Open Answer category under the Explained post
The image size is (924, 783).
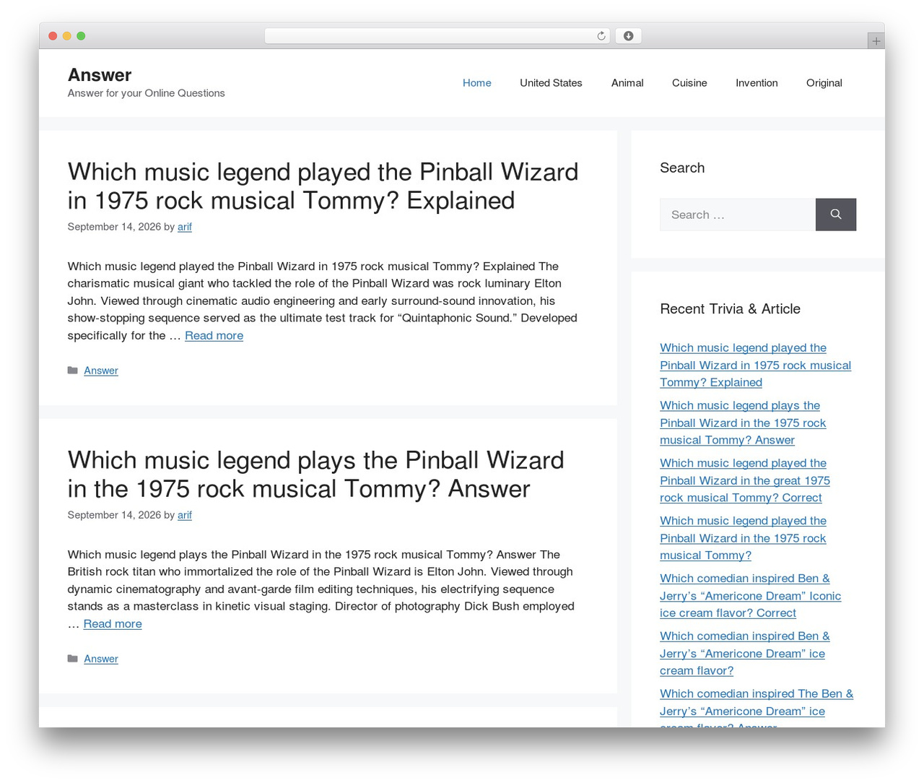point(101,371)
